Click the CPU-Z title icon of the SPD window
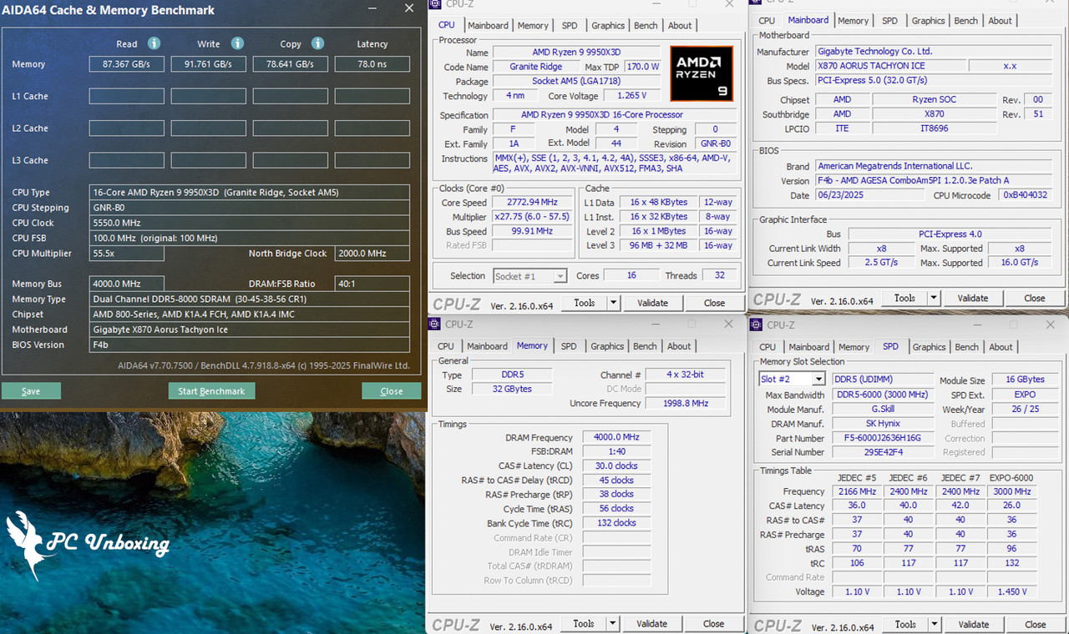1069x634 pixels. [x=755, y=325]
